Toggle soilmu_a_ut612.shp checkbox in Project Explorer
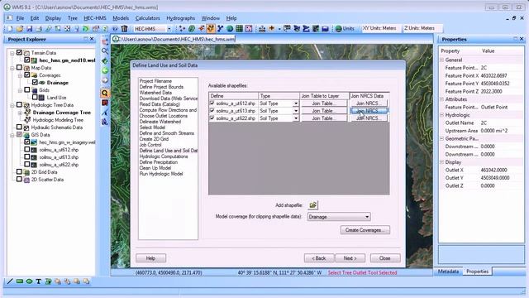The width and height of the screenshot is (529, 298). [27, 149]
